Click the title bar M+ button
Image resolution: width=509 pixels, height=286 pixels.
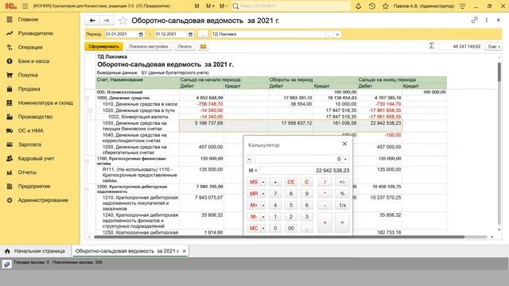pyautogui.click(x=210, y=6)
